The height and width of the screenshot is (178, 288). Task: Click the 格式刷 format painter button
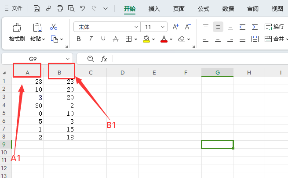17,32
